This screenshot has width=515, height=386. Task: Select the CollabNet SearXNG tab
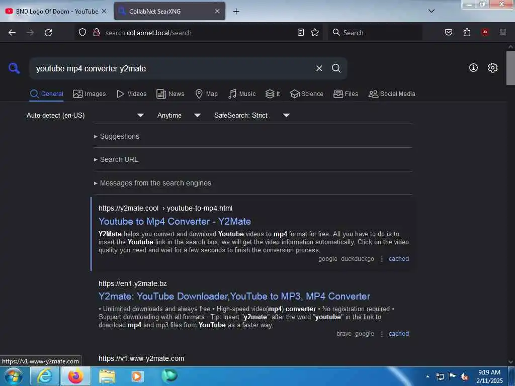pos(169,12)
